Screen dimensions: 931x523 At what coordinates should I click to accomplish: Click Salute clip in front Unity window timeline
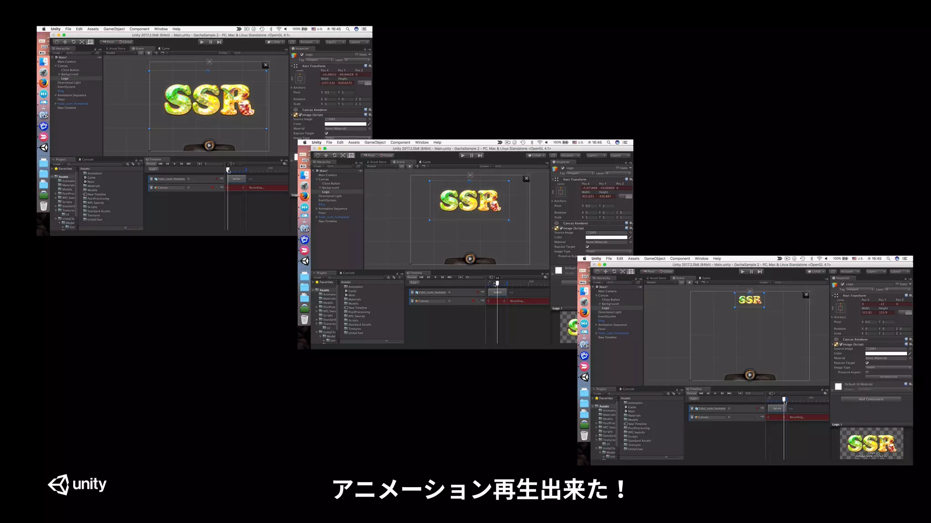tap(777, 408)
